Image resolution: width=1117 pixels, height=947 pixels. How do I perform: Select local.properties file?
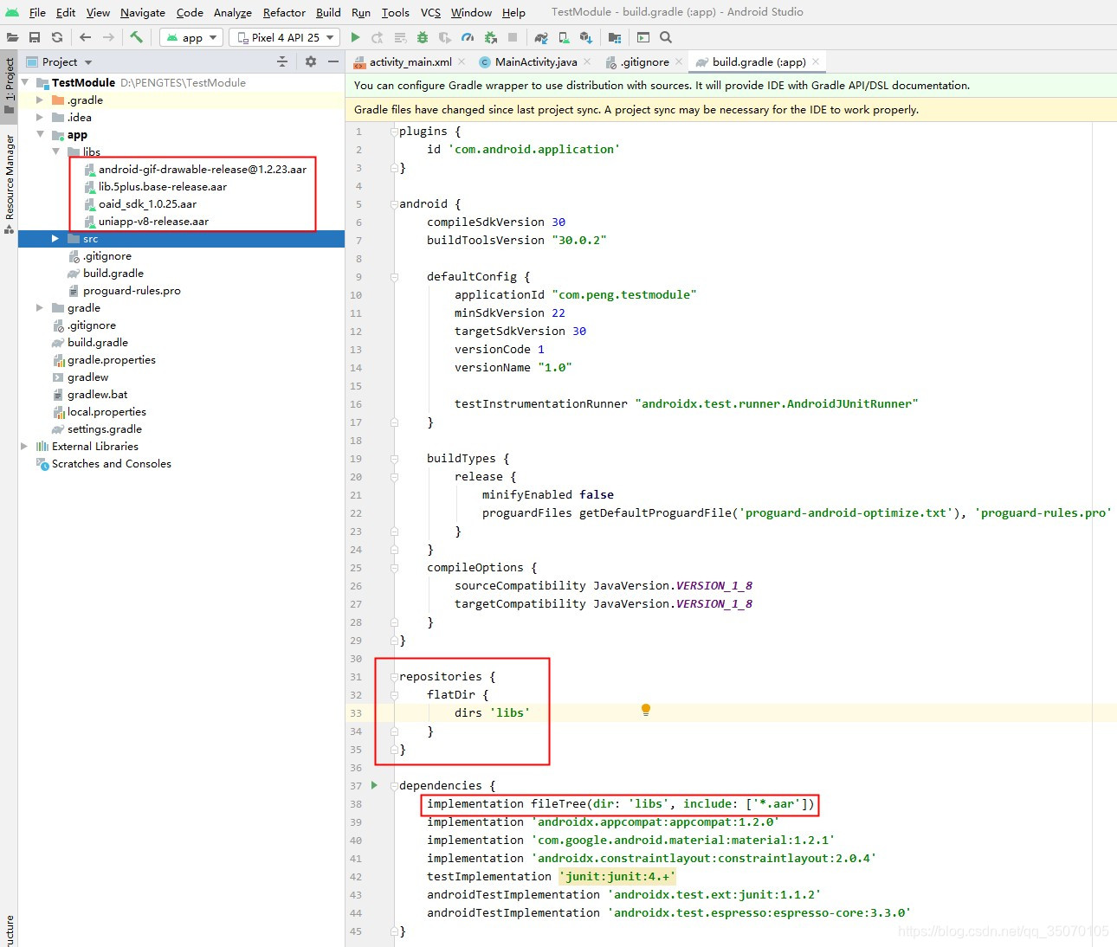tap(99, 411)
